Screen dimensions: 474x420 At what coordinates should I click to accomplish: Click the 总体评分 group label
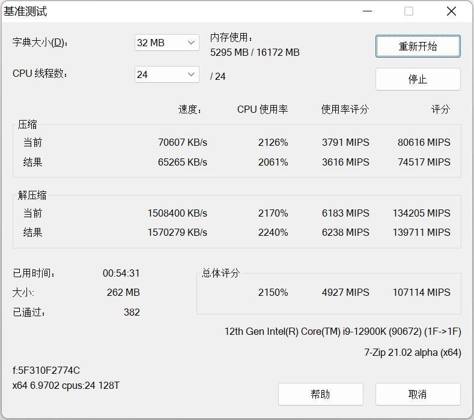pos(220,273)
